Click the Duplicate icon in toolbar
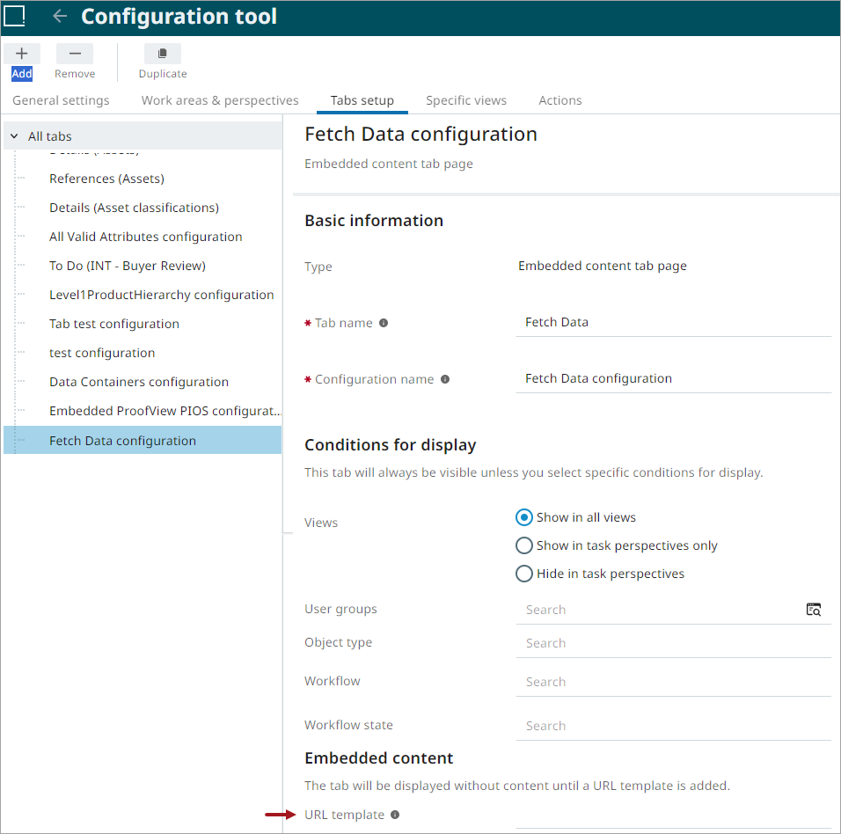The height and width of the screenshot is (834, 841). 163,55
